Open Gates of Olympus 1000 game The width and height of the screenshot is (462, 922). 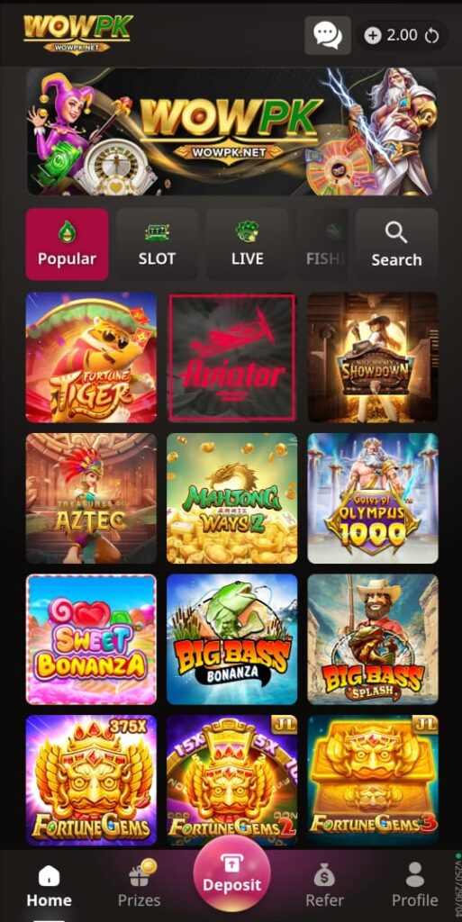[x=373, y=499]
